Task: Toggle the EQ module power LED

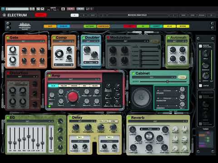Action: pyautogui.click(x=8, y=118)
